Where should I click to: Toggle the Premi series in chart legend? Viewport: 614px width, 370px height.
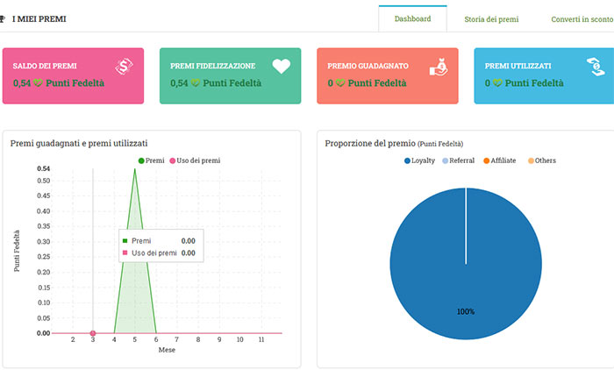point(152,160)
